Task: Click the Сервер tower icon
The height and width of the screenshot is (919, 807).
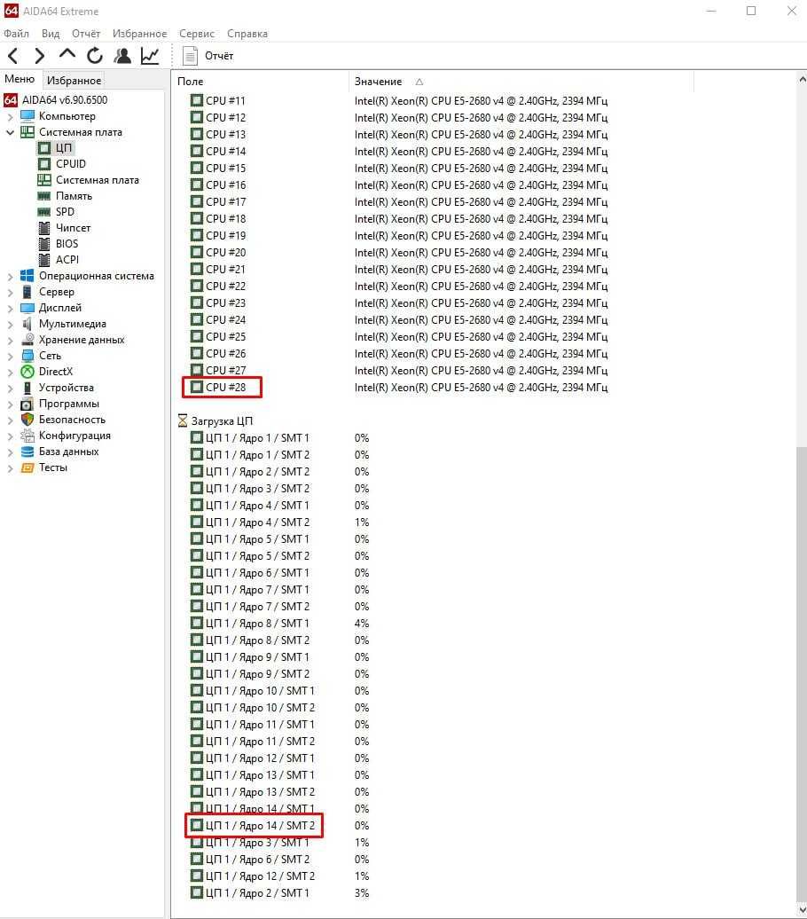Action: 27,292
